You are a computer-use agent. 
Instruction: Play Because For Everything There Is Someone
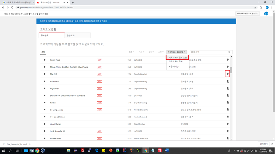point(45,95)
